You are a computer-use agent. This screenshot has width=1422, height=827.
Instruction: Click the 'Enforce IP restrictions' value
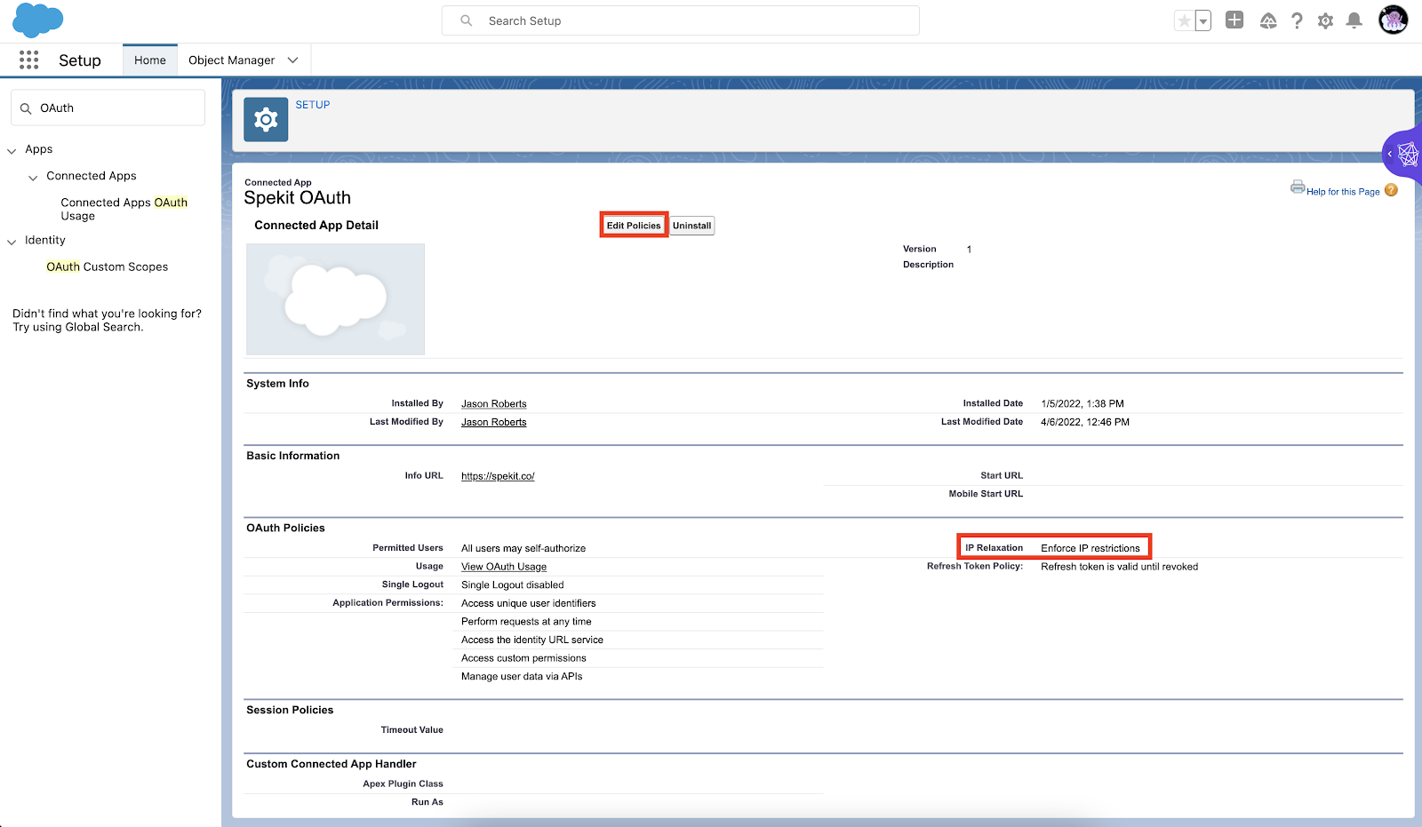click(x=1090, y=548)
